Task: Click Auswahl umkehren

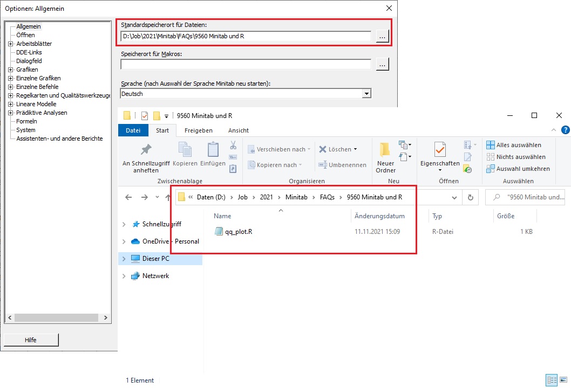Action: pyautogui.click(x=518, y=169)
